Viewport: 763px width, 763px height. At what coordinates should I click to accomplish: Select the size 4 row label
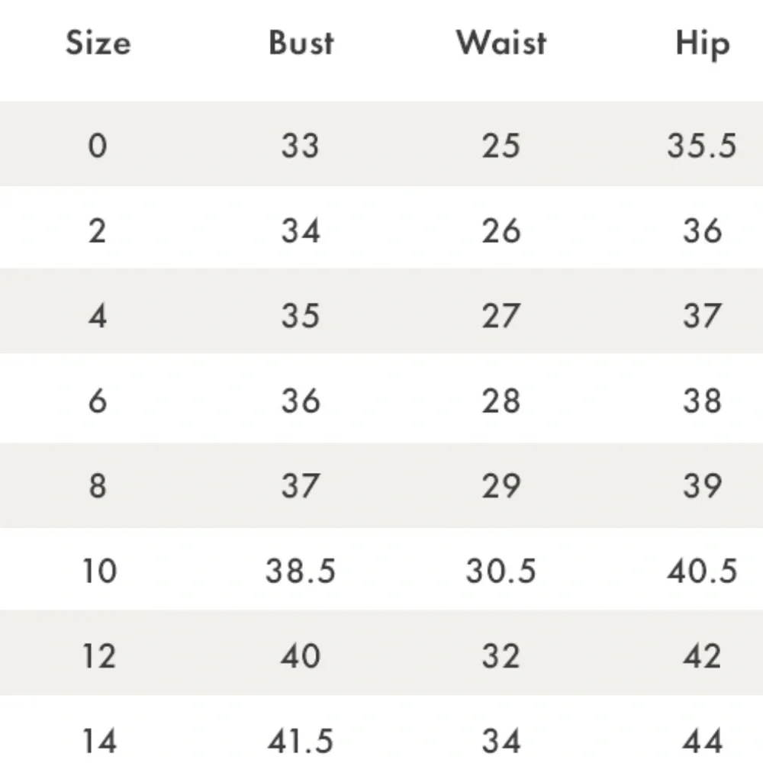tap(98, 316)
